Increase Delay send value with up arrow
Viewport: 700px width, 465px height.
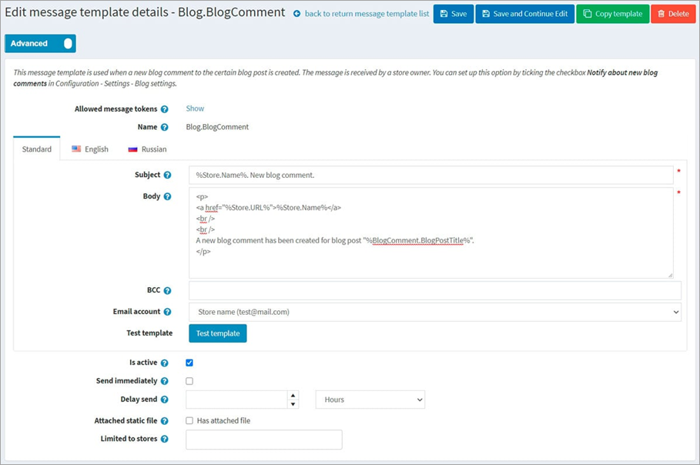(x=293, y=396)
